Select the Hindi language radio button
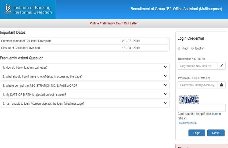The image size is (228, 148). tap(179, 48)
